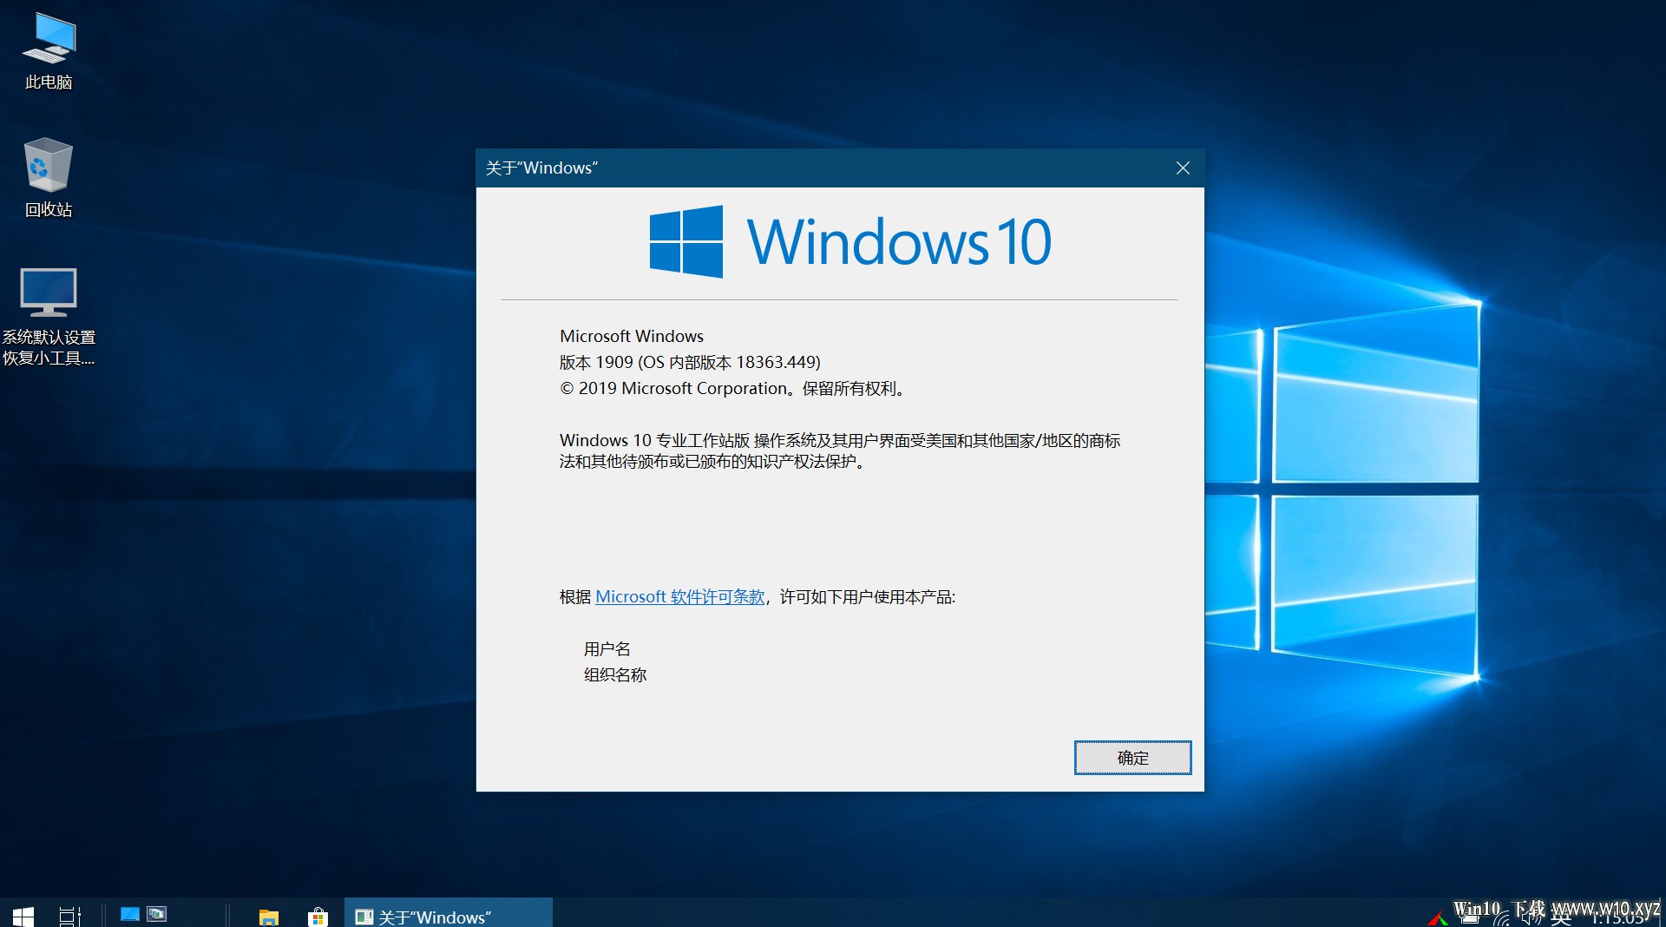Open Microsoft Store from the taskbar
Screen dimensions: 1666x927
pos(318,917)
